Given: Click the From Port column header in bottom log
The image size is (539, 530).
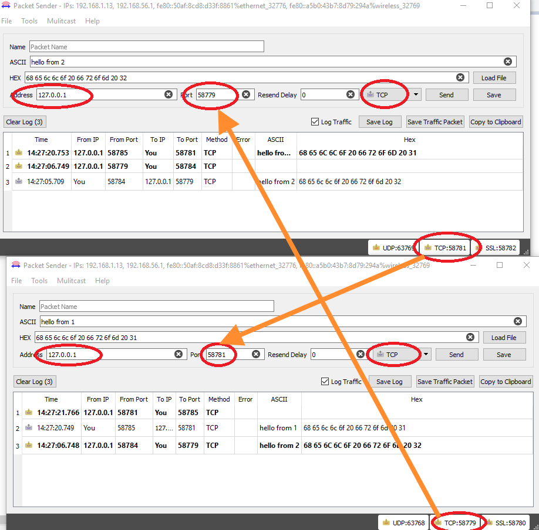Looking at the screenshot, I should coord(134,399).
